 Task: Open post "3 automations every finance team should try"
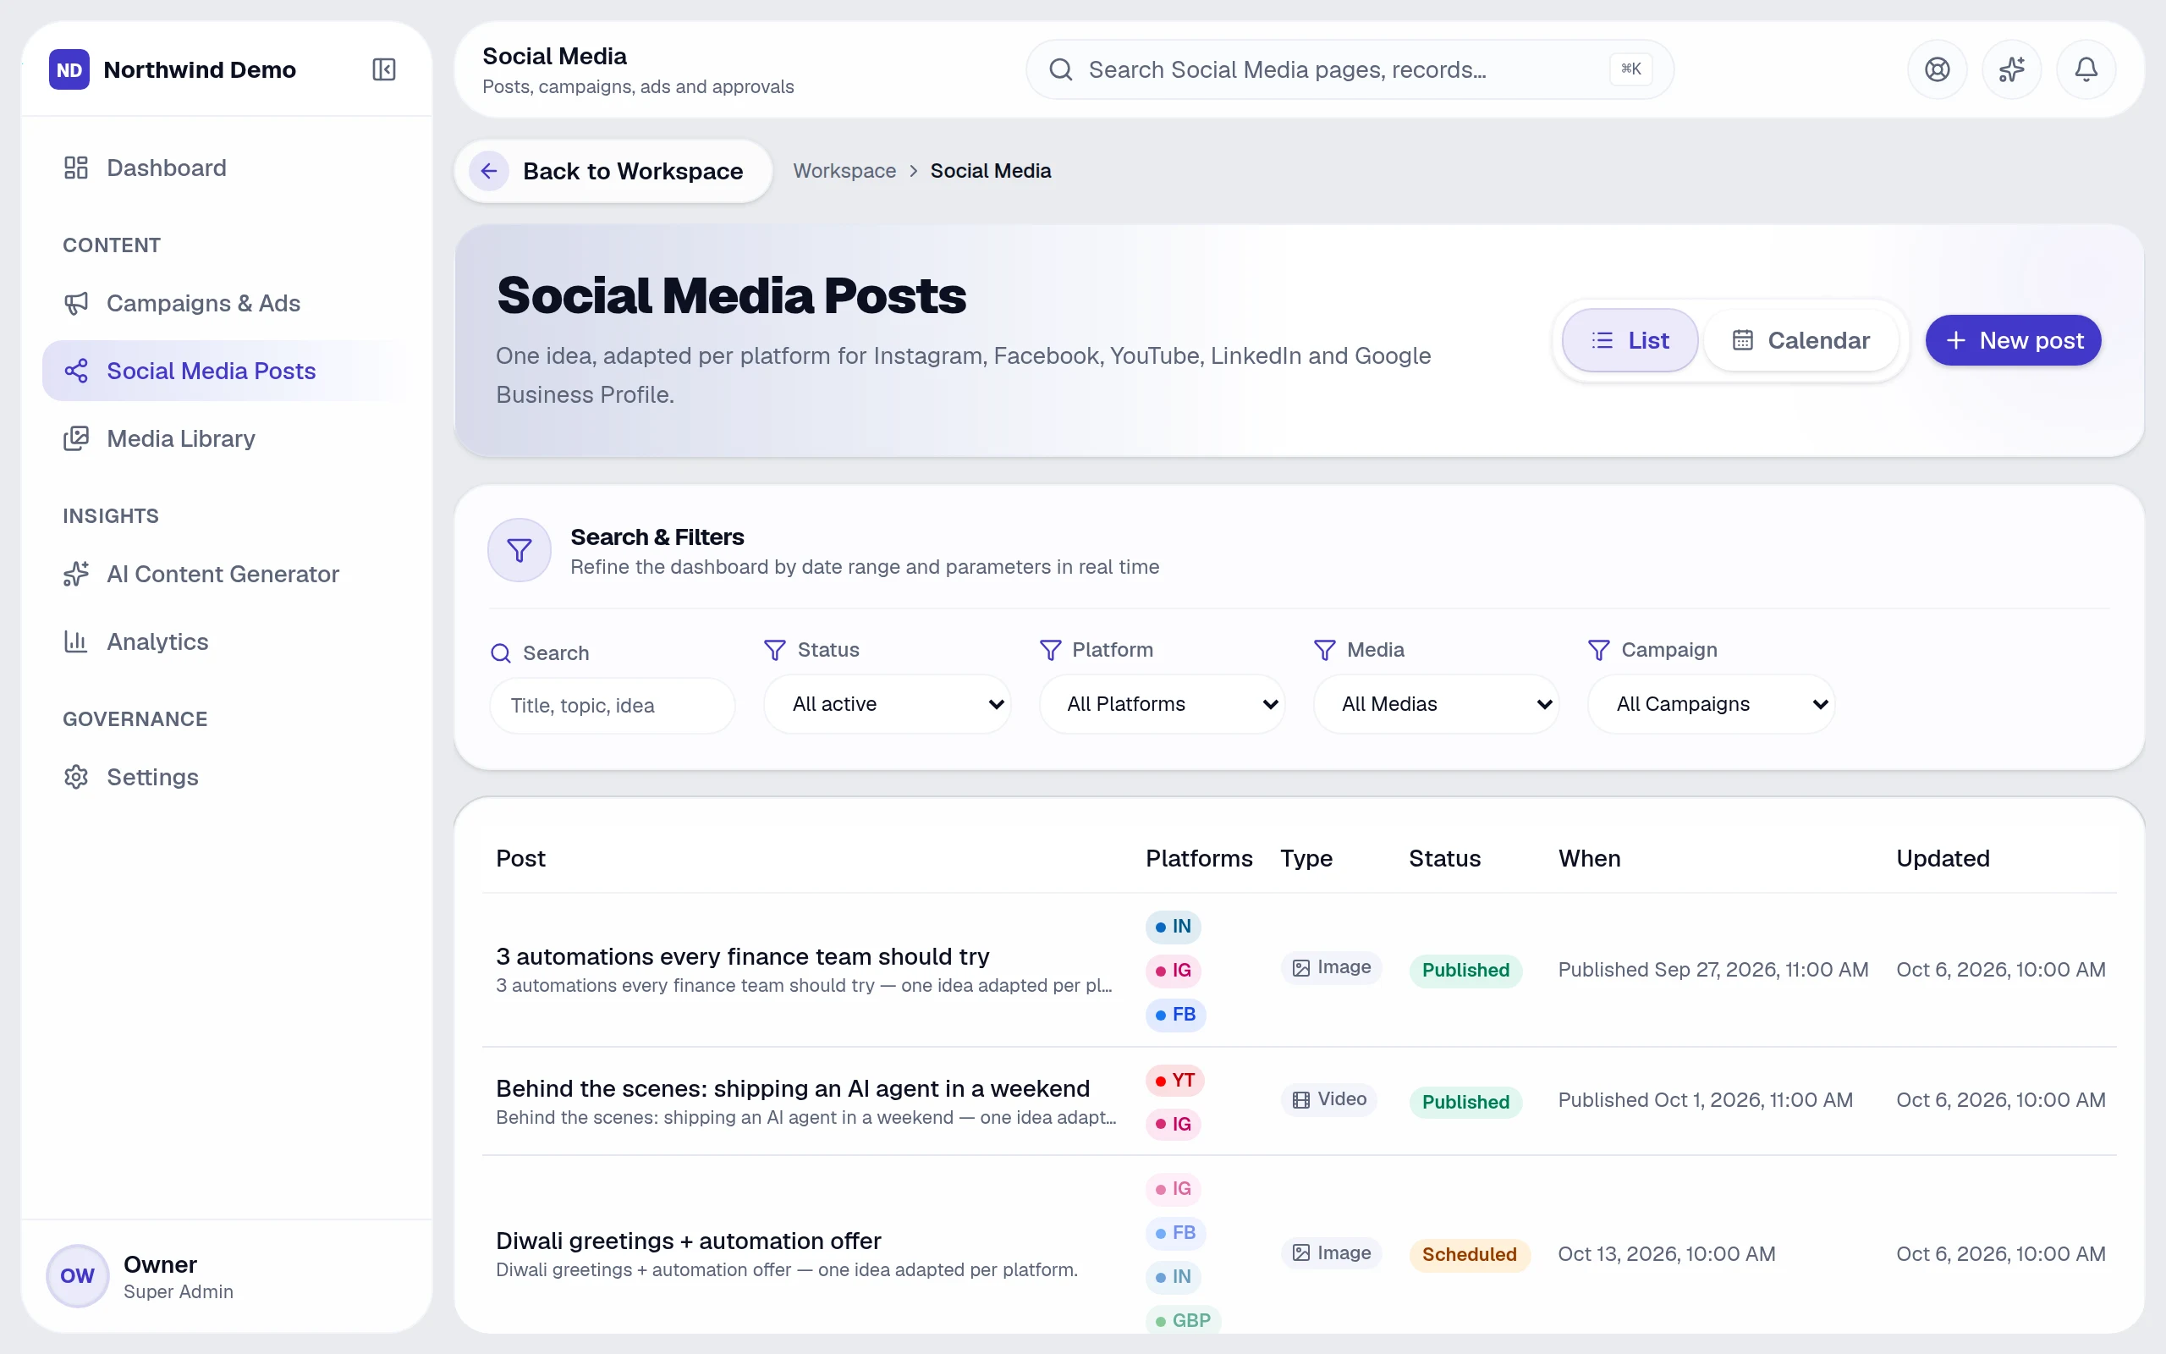point(742,956)
